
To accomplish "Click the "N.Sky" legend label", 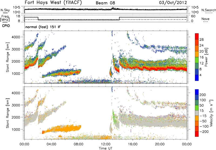I will (x=5, y=10).
